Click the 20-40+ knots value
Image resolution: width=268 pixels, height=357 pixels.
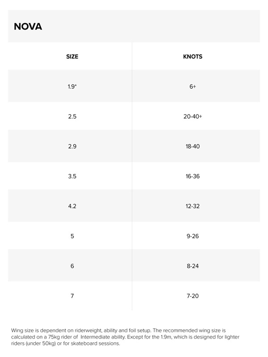(x=193, y=116)
